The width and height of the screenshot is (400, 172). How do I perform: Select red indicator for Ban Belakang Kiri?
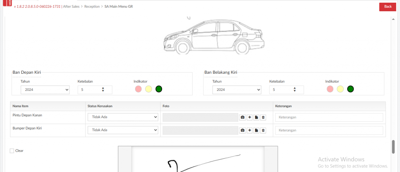click(x=330, y=89)
